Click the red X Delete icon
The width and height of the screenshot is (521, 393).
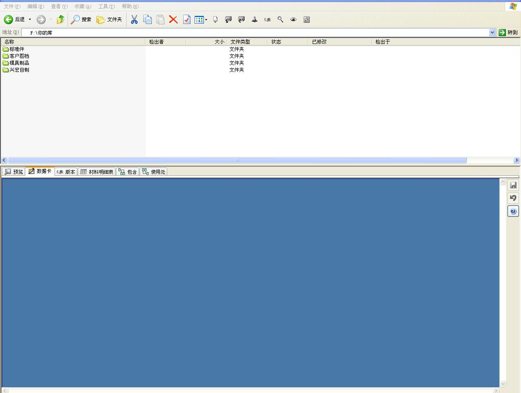click(x=173, y=20)
